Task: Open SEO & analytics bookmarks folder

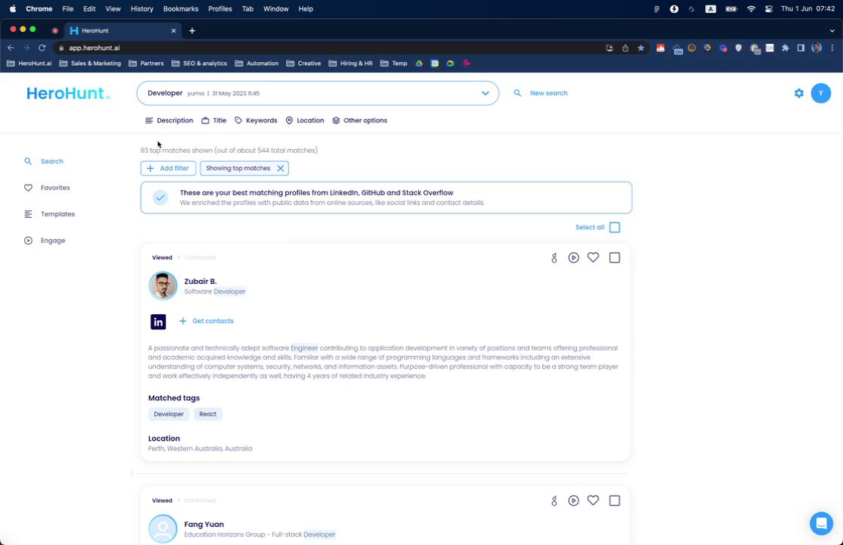Action: pyautogui.click(x=199, y=64)
